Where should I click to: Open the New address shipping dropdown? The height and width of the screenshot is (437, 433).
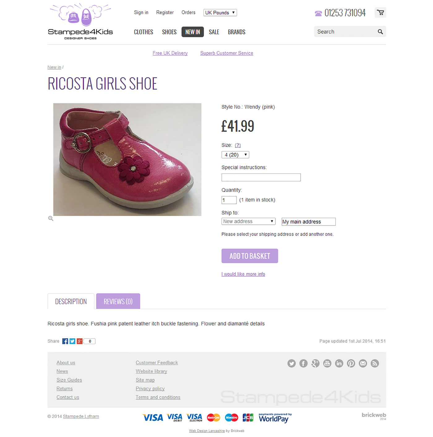coord(248,222)
